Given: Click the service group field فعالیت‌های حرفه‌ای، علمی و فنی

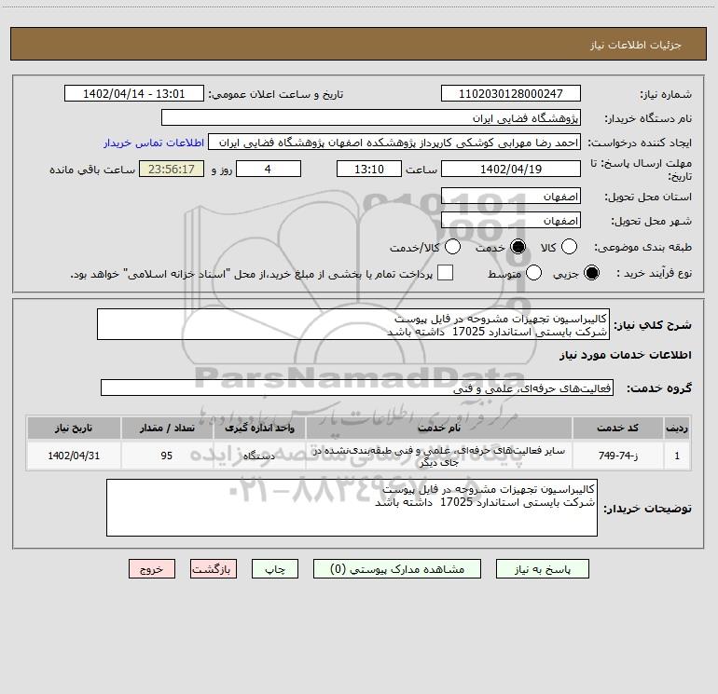Looking at the screenshot, I should click(357, 388).
